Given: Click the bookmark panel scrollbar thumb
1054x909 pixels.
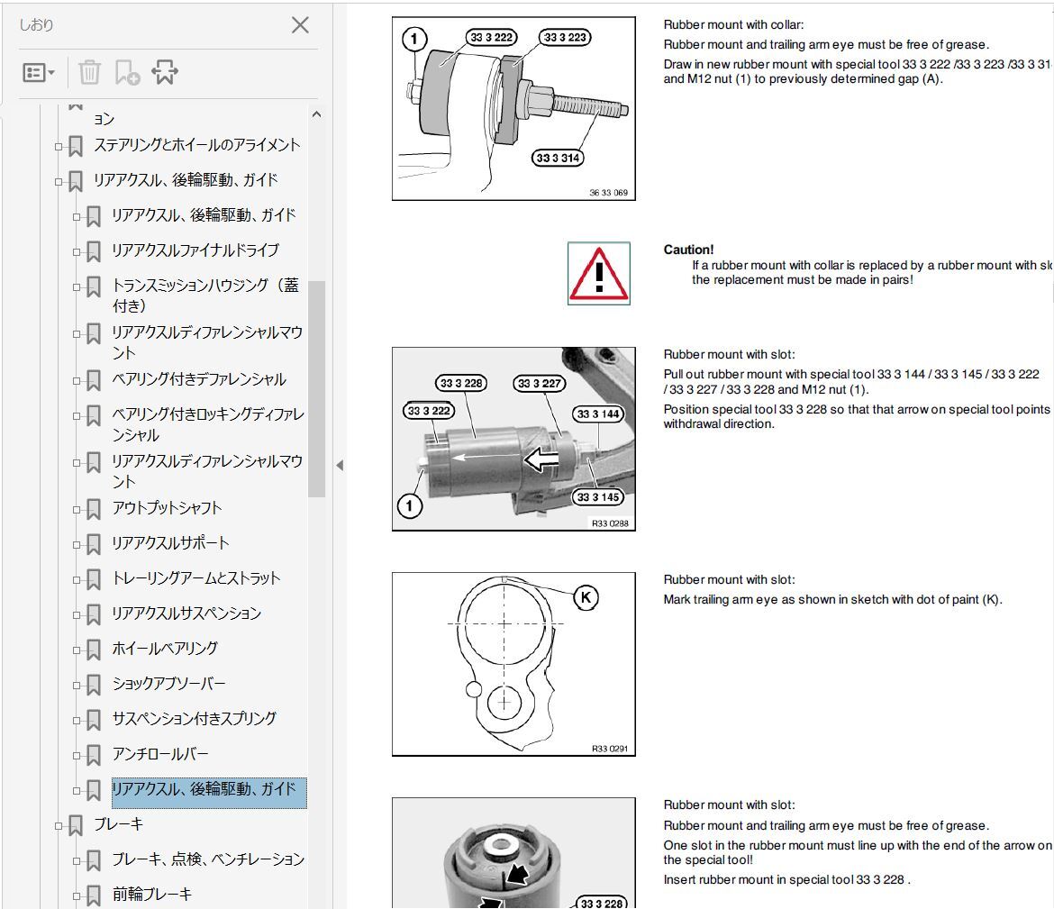Looking at the screenshot, I should [316, 388].
